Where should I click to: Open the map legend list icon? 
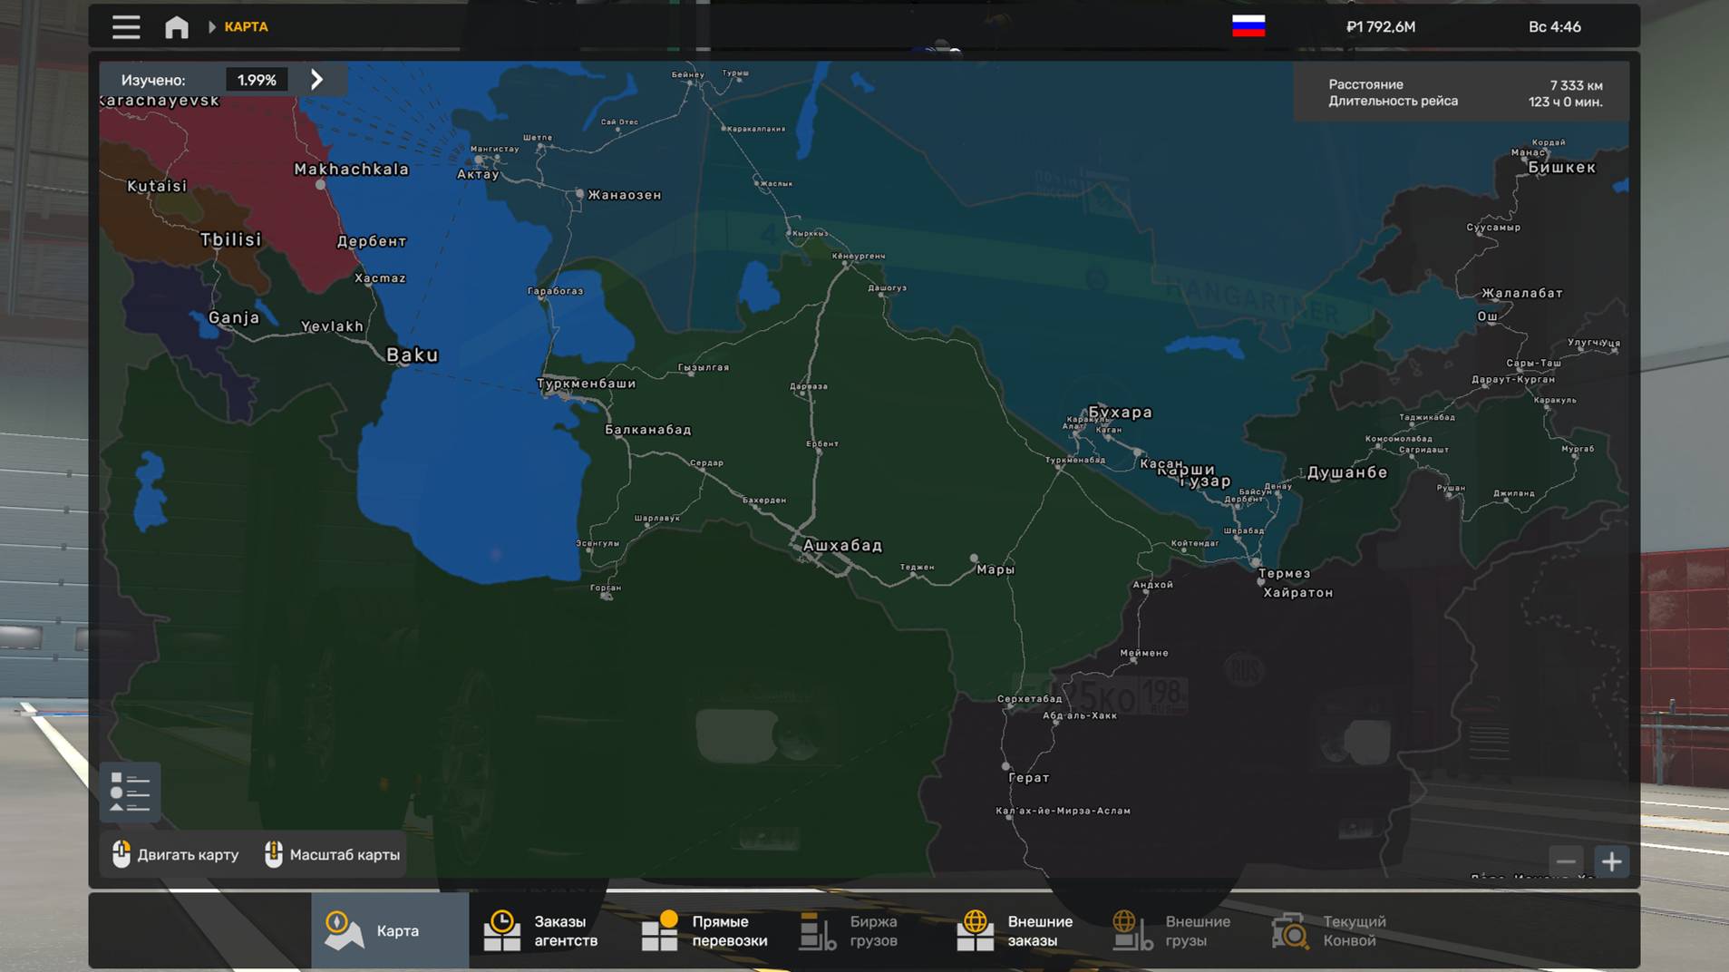click(130, 792)
